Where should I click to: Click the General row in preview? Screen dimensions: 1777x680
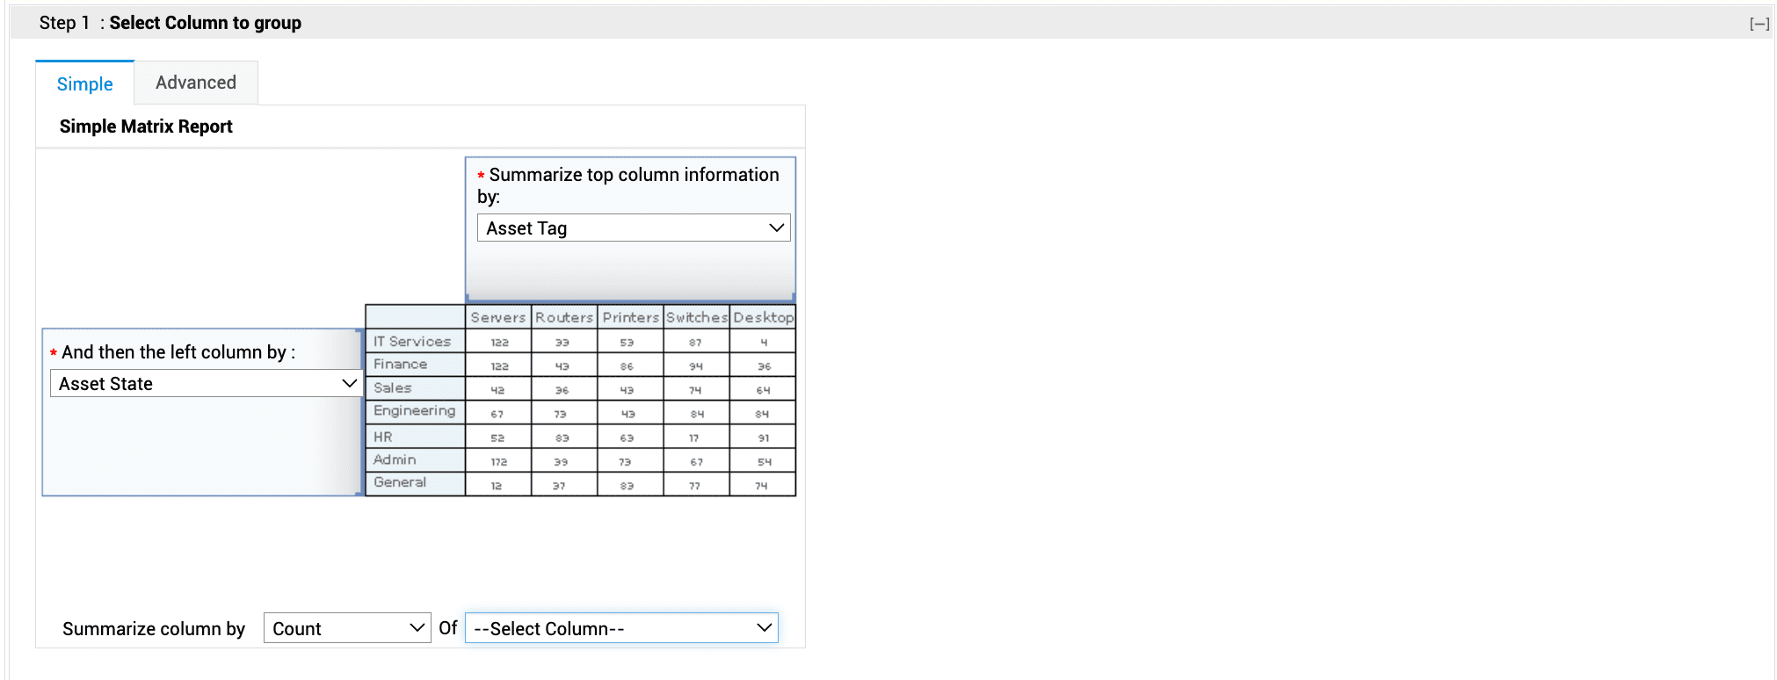[x=400, y=482]
